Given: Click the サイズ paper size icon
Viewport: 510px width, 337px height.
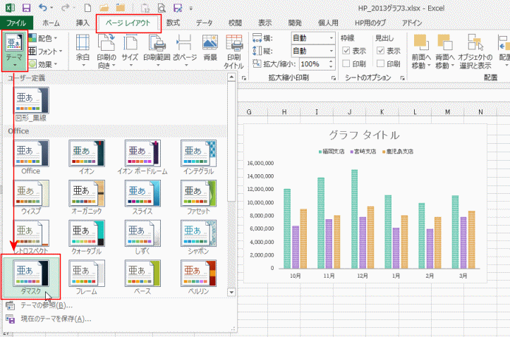Looking at the screenshot, I should coord(130,49).
